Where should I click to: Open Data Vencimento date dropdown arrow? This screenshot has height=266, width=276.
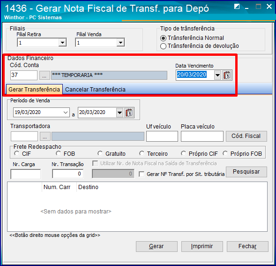point(217,75)
